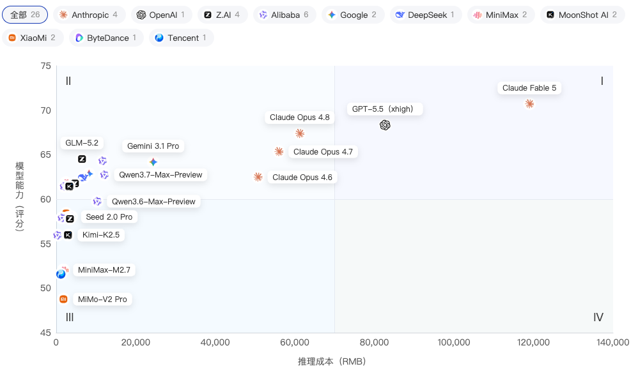Click the Qwen3.6-Max-Preview Alibaba marker
638x371 pixels.
(x=97, y=202)
